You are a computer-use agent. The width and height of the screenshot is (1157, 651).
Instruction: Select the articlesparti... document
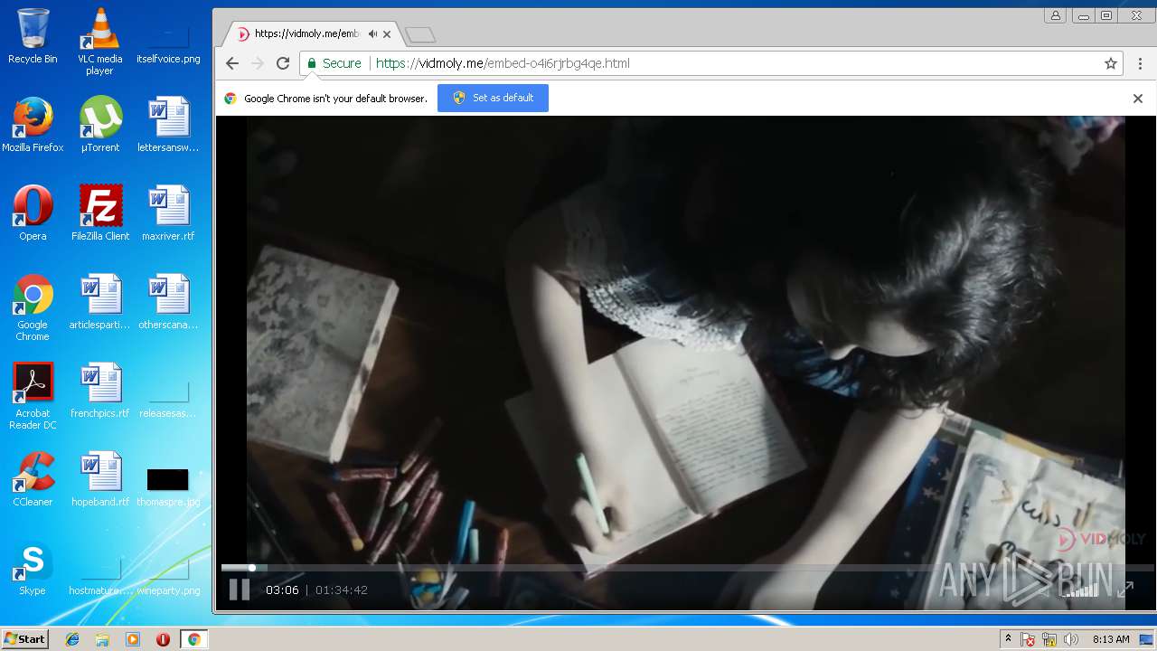click(x=99, y=302)
